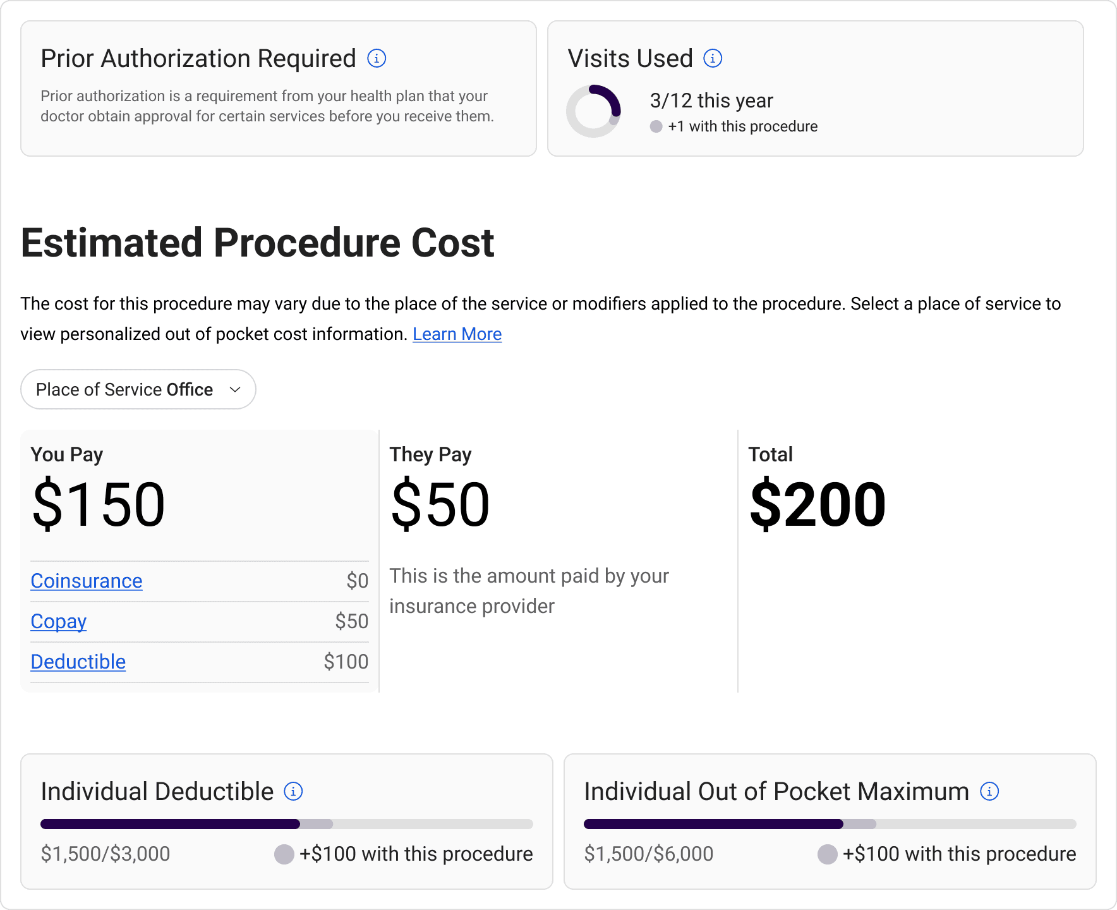Click gray dot beside +1 with this procedure

point(656,126)
